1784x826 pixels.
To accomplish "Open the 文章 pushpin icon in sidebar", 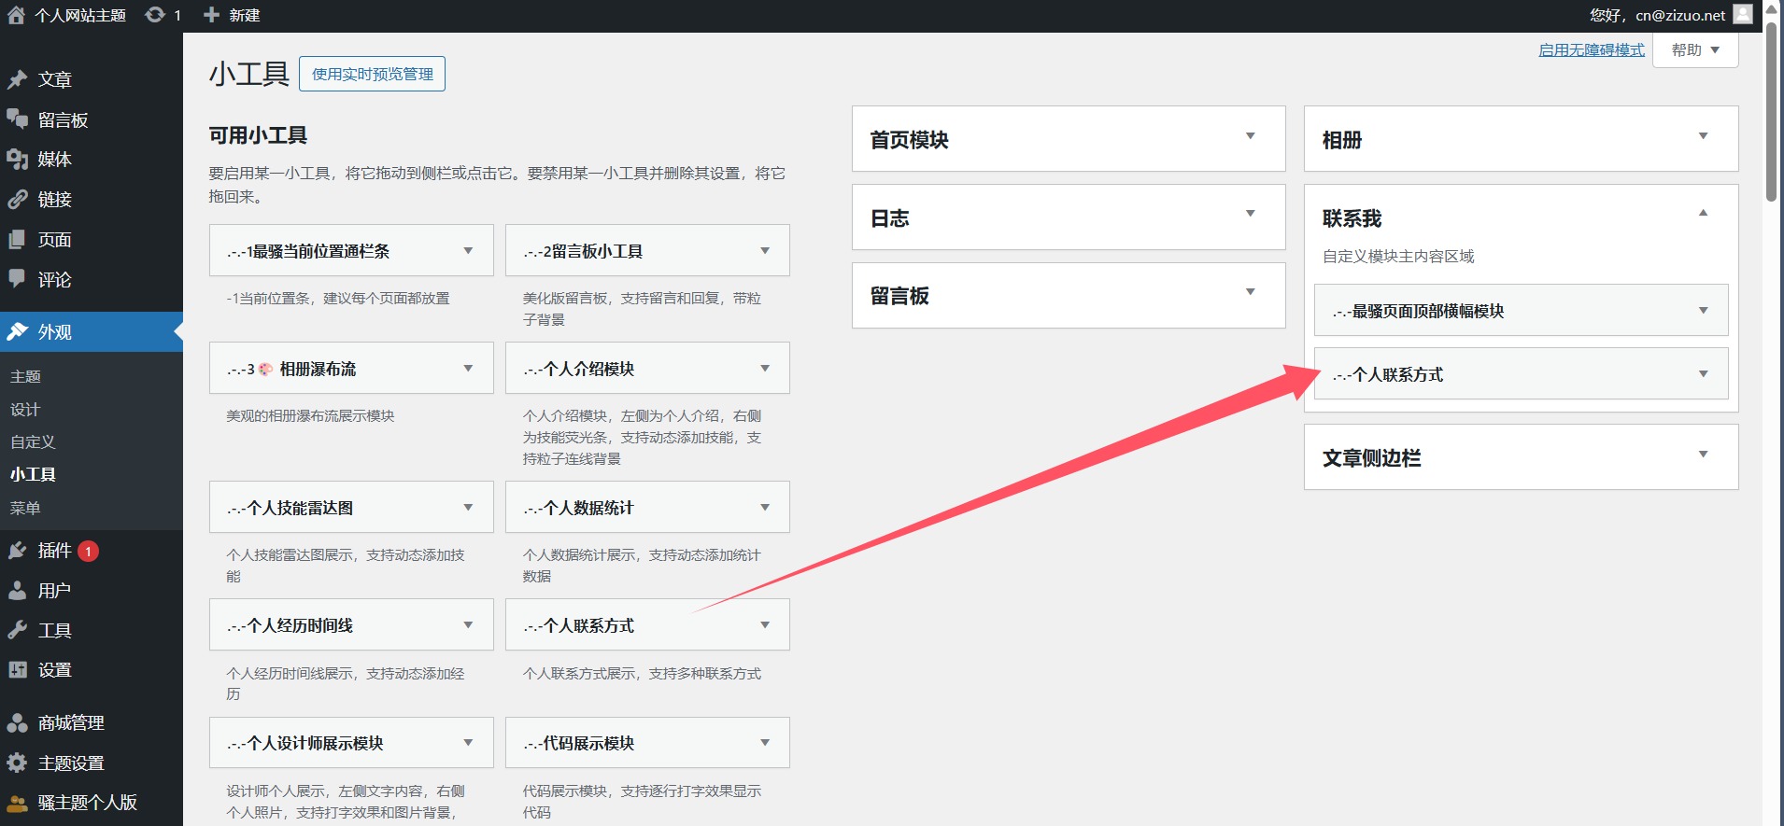I will pyautogui.click(x=18, y=79).
